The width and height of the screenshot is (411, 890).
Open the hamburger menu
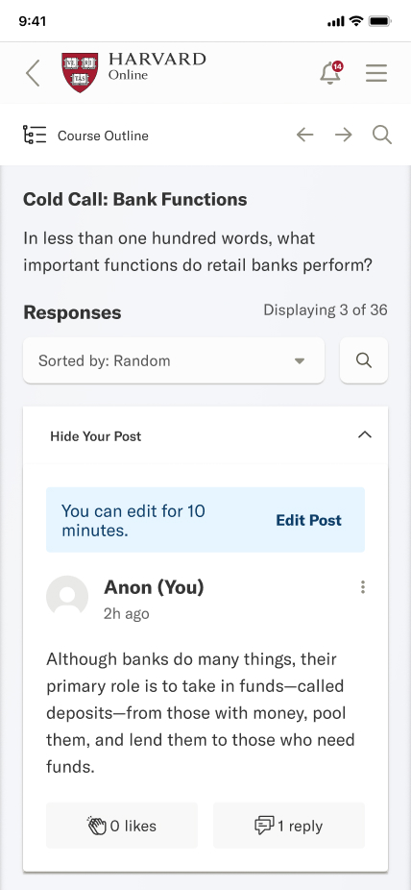375,73
